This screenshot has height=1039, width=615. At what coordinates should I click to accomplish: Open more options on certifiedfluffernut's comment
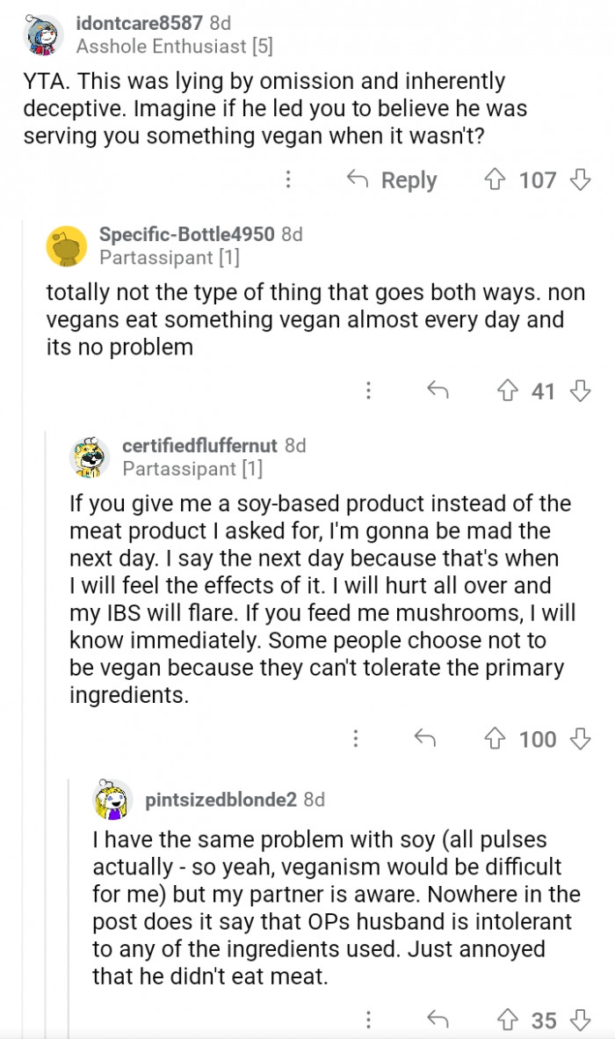(x=356, y=739)
